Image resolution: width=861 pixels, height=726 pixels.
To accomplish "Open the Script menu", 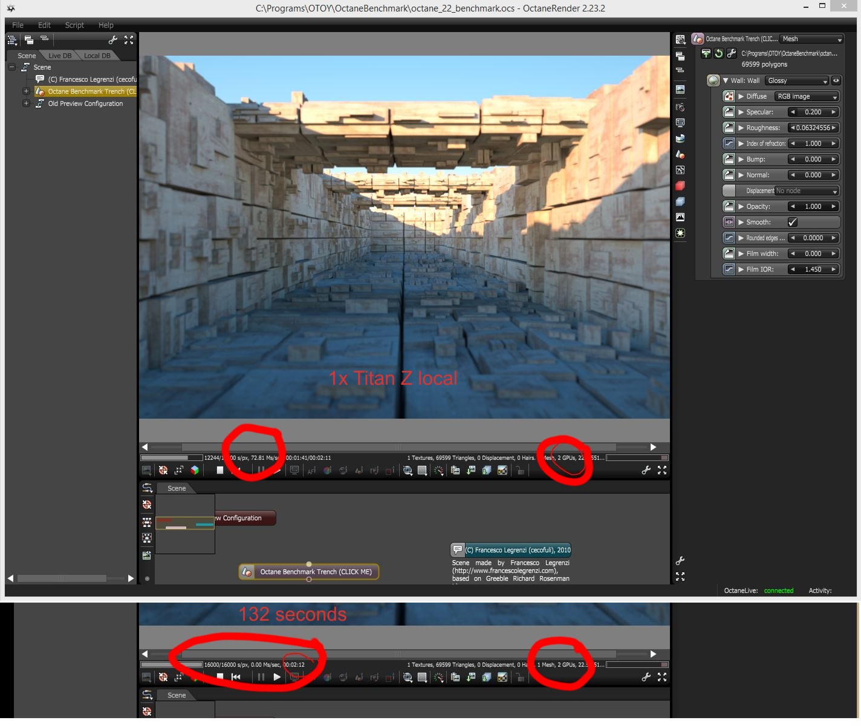I will 74,25.
